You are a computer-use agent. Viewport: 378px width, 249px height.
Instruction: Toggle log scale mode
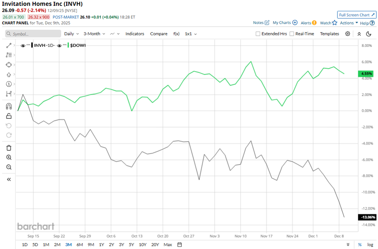[x=370, y=245]
